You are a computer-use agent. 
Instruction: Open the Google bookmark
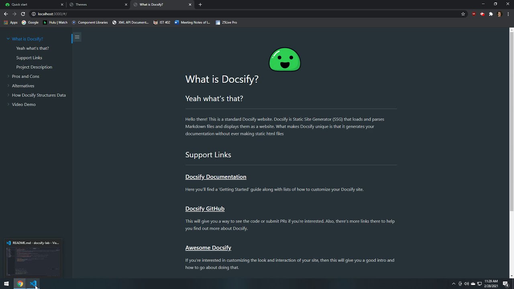(x=30, y=22)
